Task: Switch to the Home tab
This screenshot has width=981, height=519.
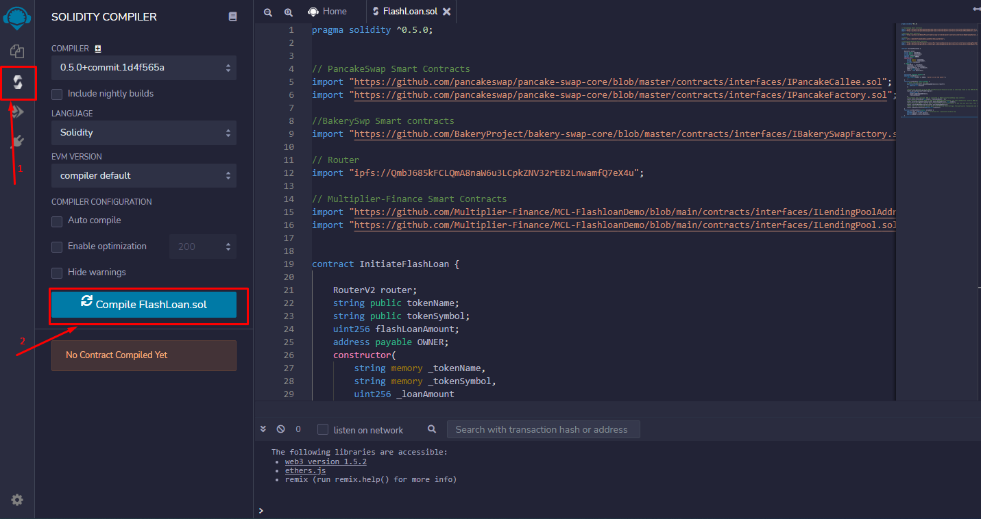Action: click(x=328, y=12)
